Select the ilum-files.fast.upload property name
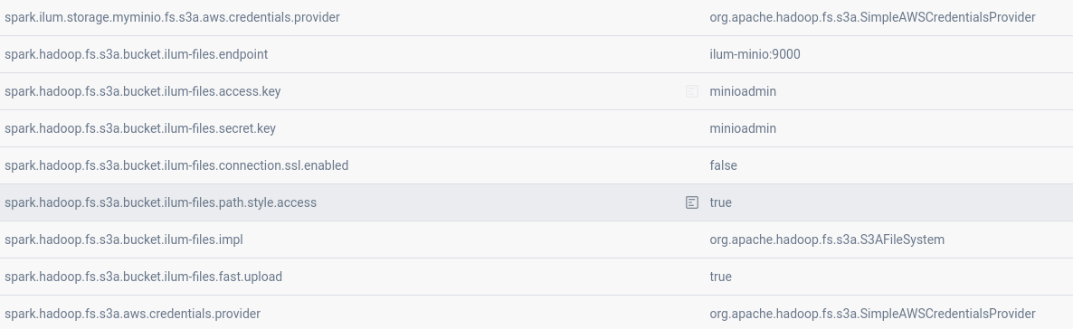 [x=143, y=277]
